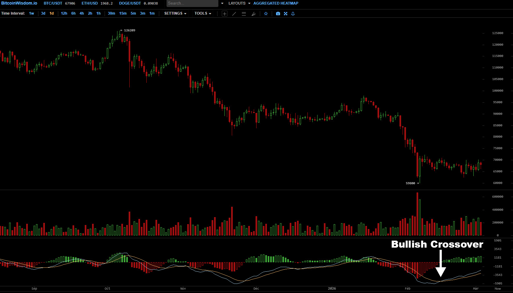This screenshot has height=293, width=513.
Task: Select the horizontal lines drawing tool
Action: click(244, 14)
